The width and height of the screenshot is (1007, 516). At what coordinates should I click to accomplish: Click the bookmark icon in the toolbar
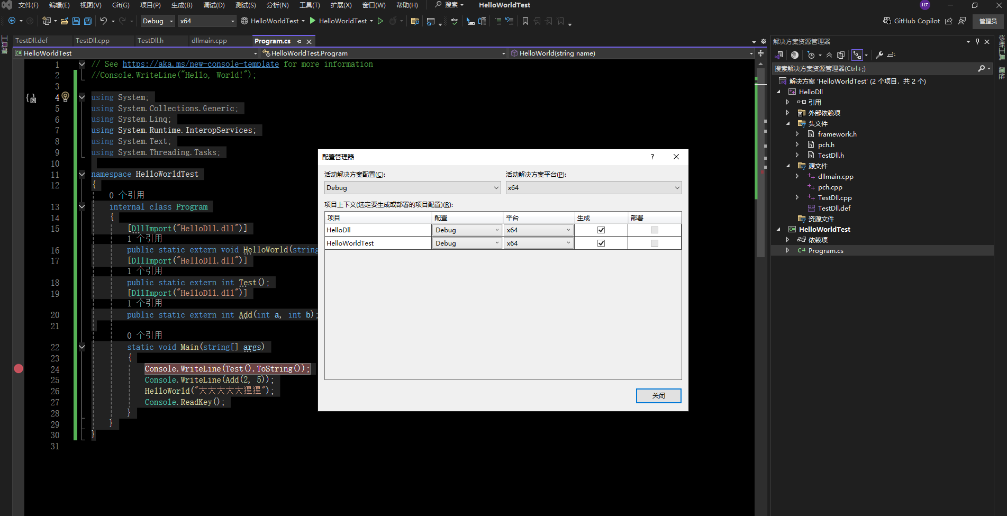[x=525, y=21]
